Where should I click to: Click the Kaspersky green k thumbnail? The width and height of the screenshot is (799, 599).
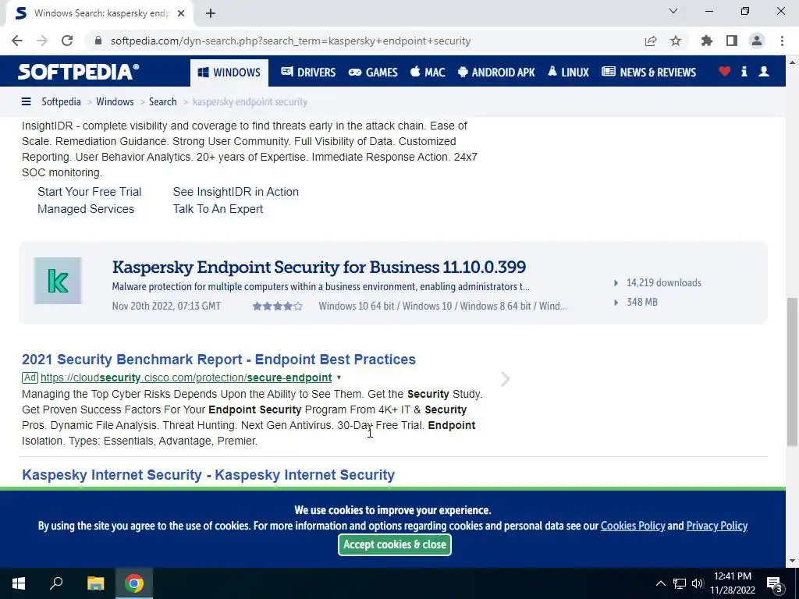(x=58, y=281)
